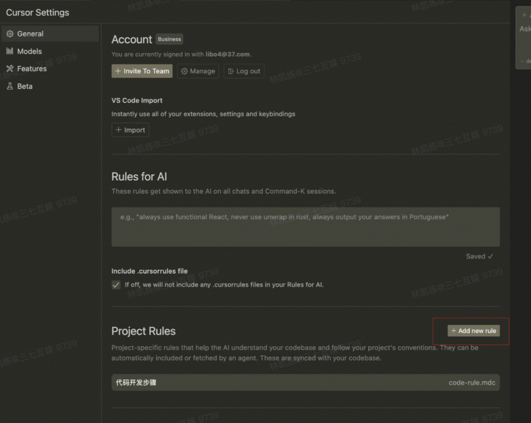The height and width of the screenshot is (423, 531).
Task: Click the Cursor Settings title
Action: tap(37, 12)
